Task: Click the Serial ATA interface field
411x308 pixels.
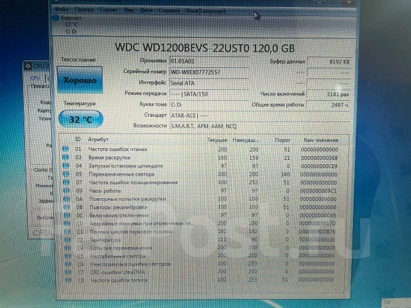Action: coord(209,83)
